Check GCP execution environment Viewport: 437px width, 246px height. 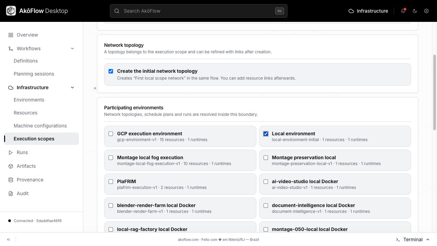click(111, 134)
